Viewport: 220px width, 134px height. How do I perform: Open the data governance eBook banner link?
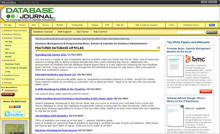pos(82,39)
